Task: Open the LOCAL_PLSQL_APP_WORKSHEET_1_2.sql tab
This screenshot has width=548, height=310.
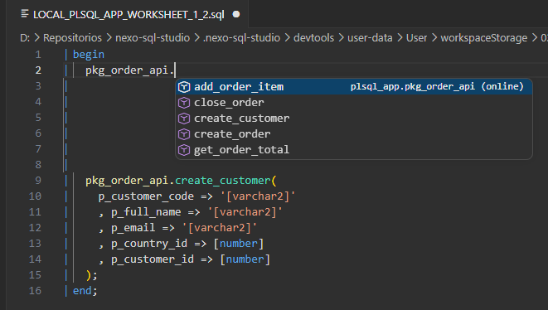Action: point(129,15)
